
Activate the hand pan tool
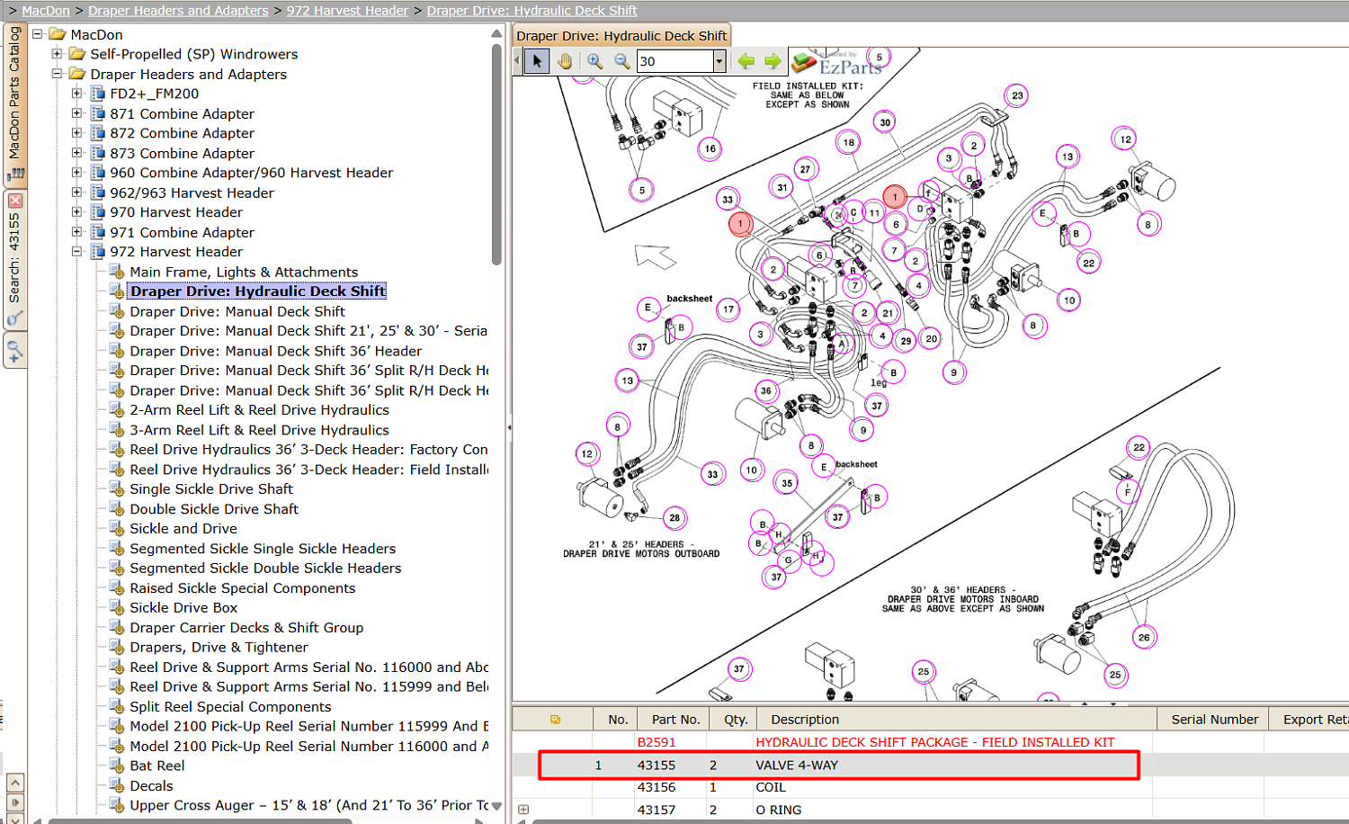pyautogui.click(x=564, y=61)
